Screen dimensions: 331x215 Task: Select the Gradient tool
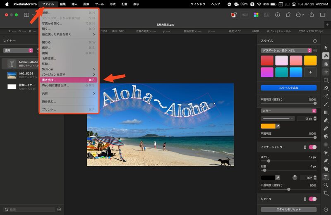pos(326,112)
